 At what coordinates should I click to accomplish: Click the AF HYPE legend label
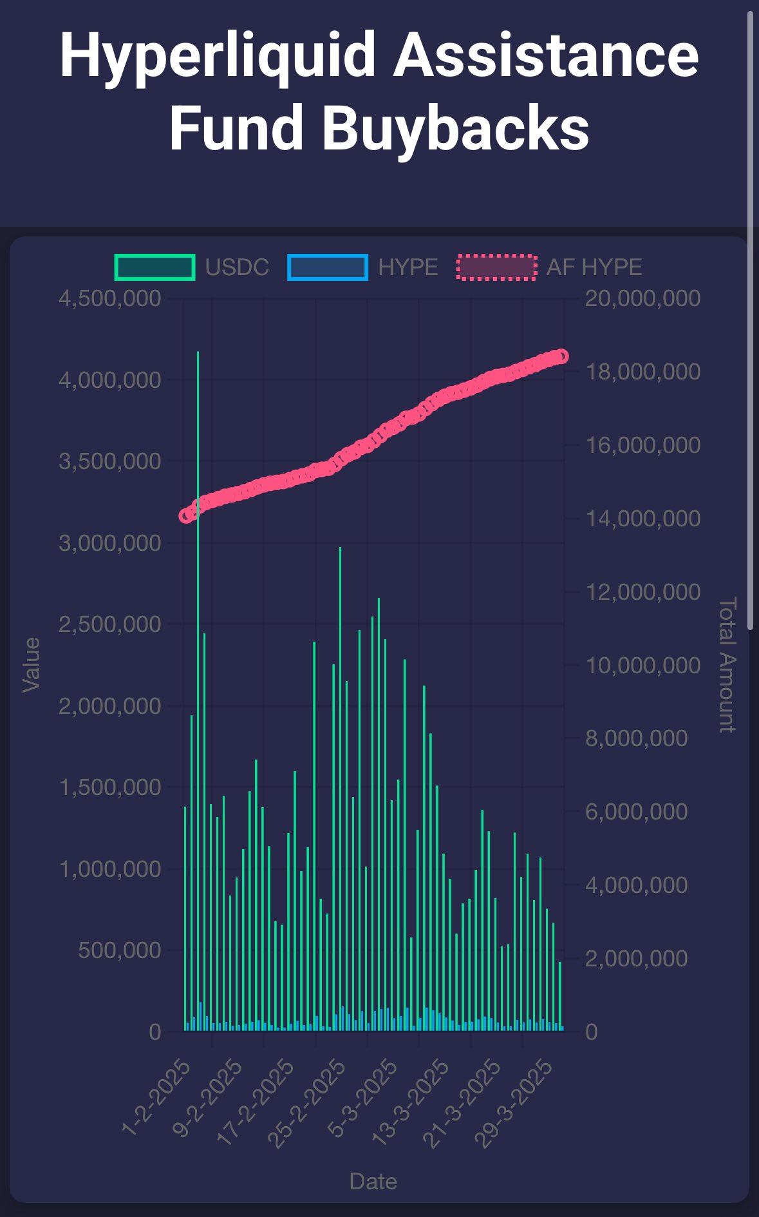(x=594, y=267)
